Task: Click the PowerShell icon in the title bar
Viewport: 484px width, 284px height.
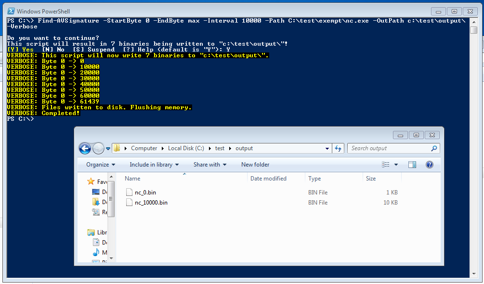Action: 12,11
